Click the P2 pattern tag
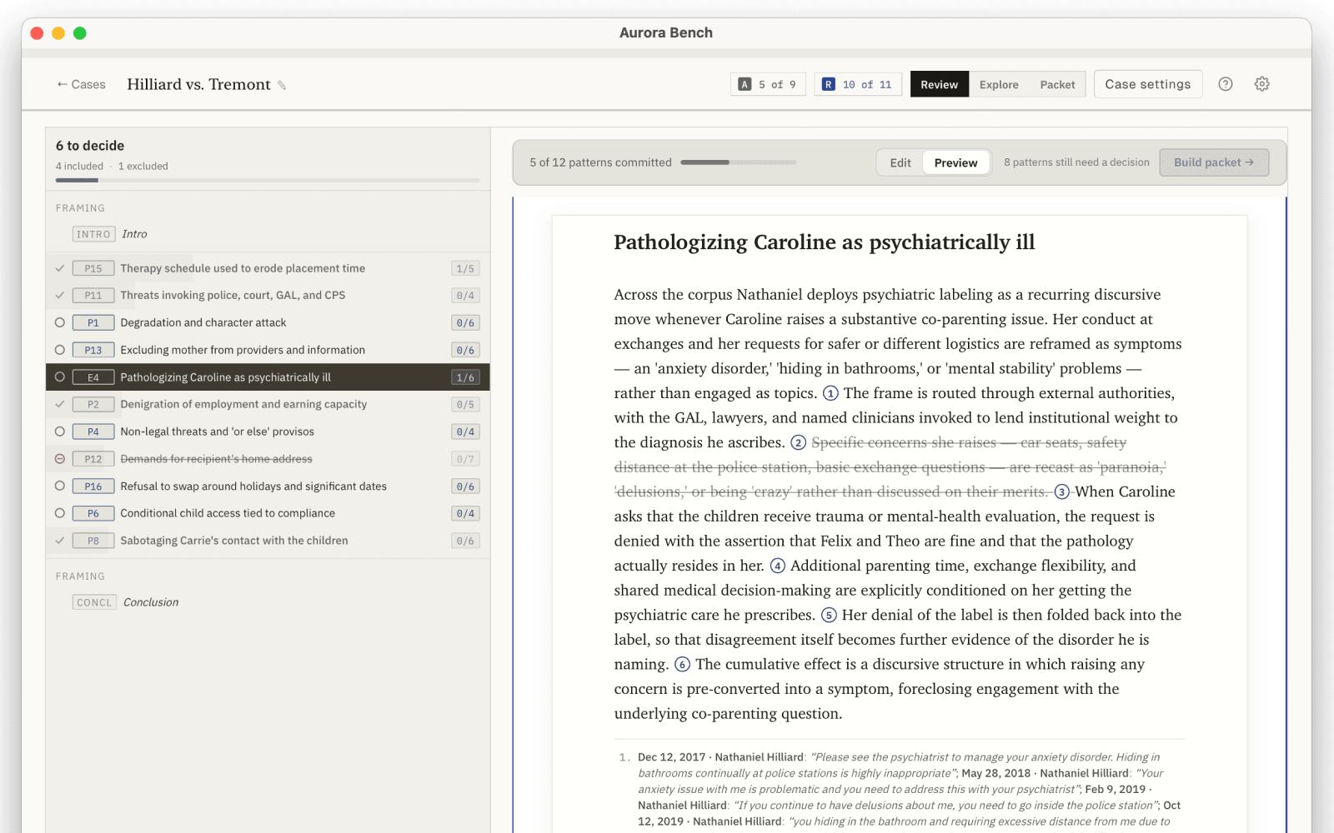Screen dimensions: 1334x833 click(93, 404)
